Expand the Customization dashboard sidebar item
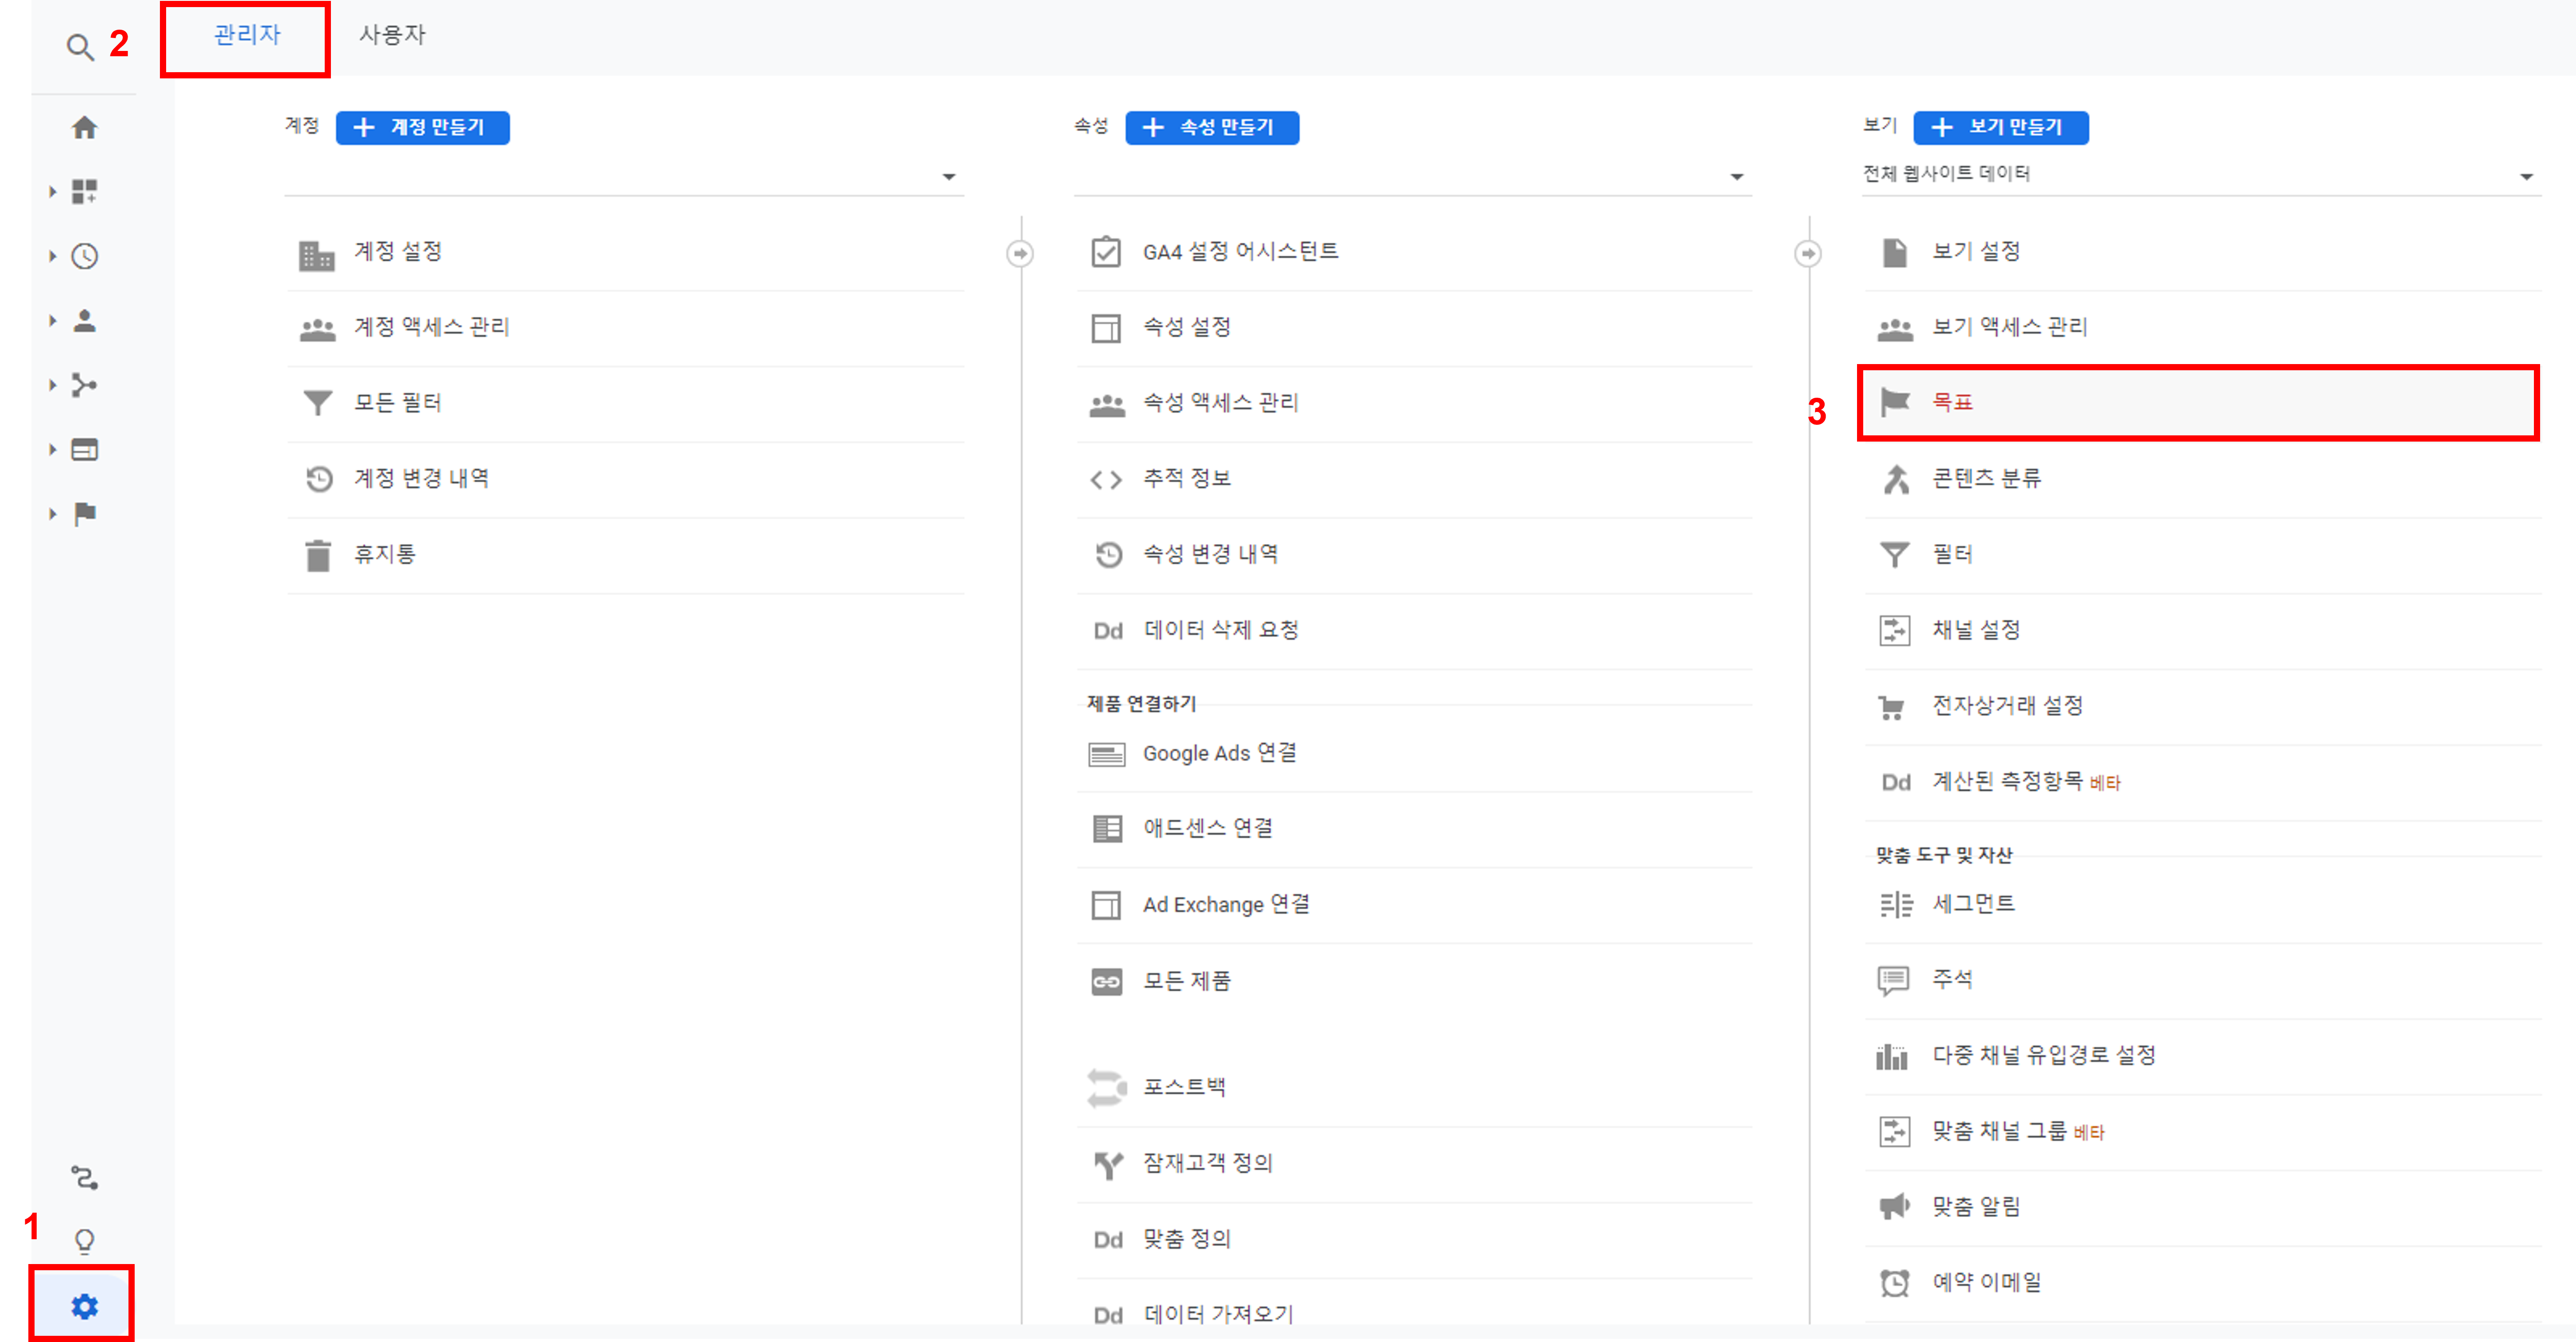 click(84, 192)
